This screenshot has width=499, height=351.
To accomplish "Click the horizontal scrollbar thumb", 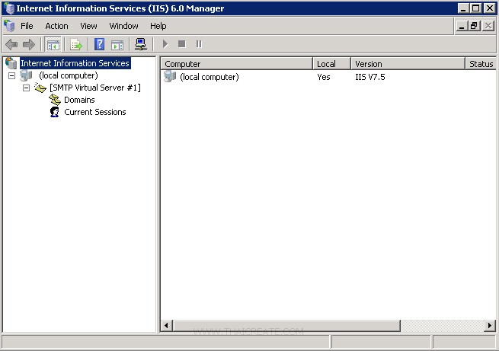I will (x=286, y=326).
